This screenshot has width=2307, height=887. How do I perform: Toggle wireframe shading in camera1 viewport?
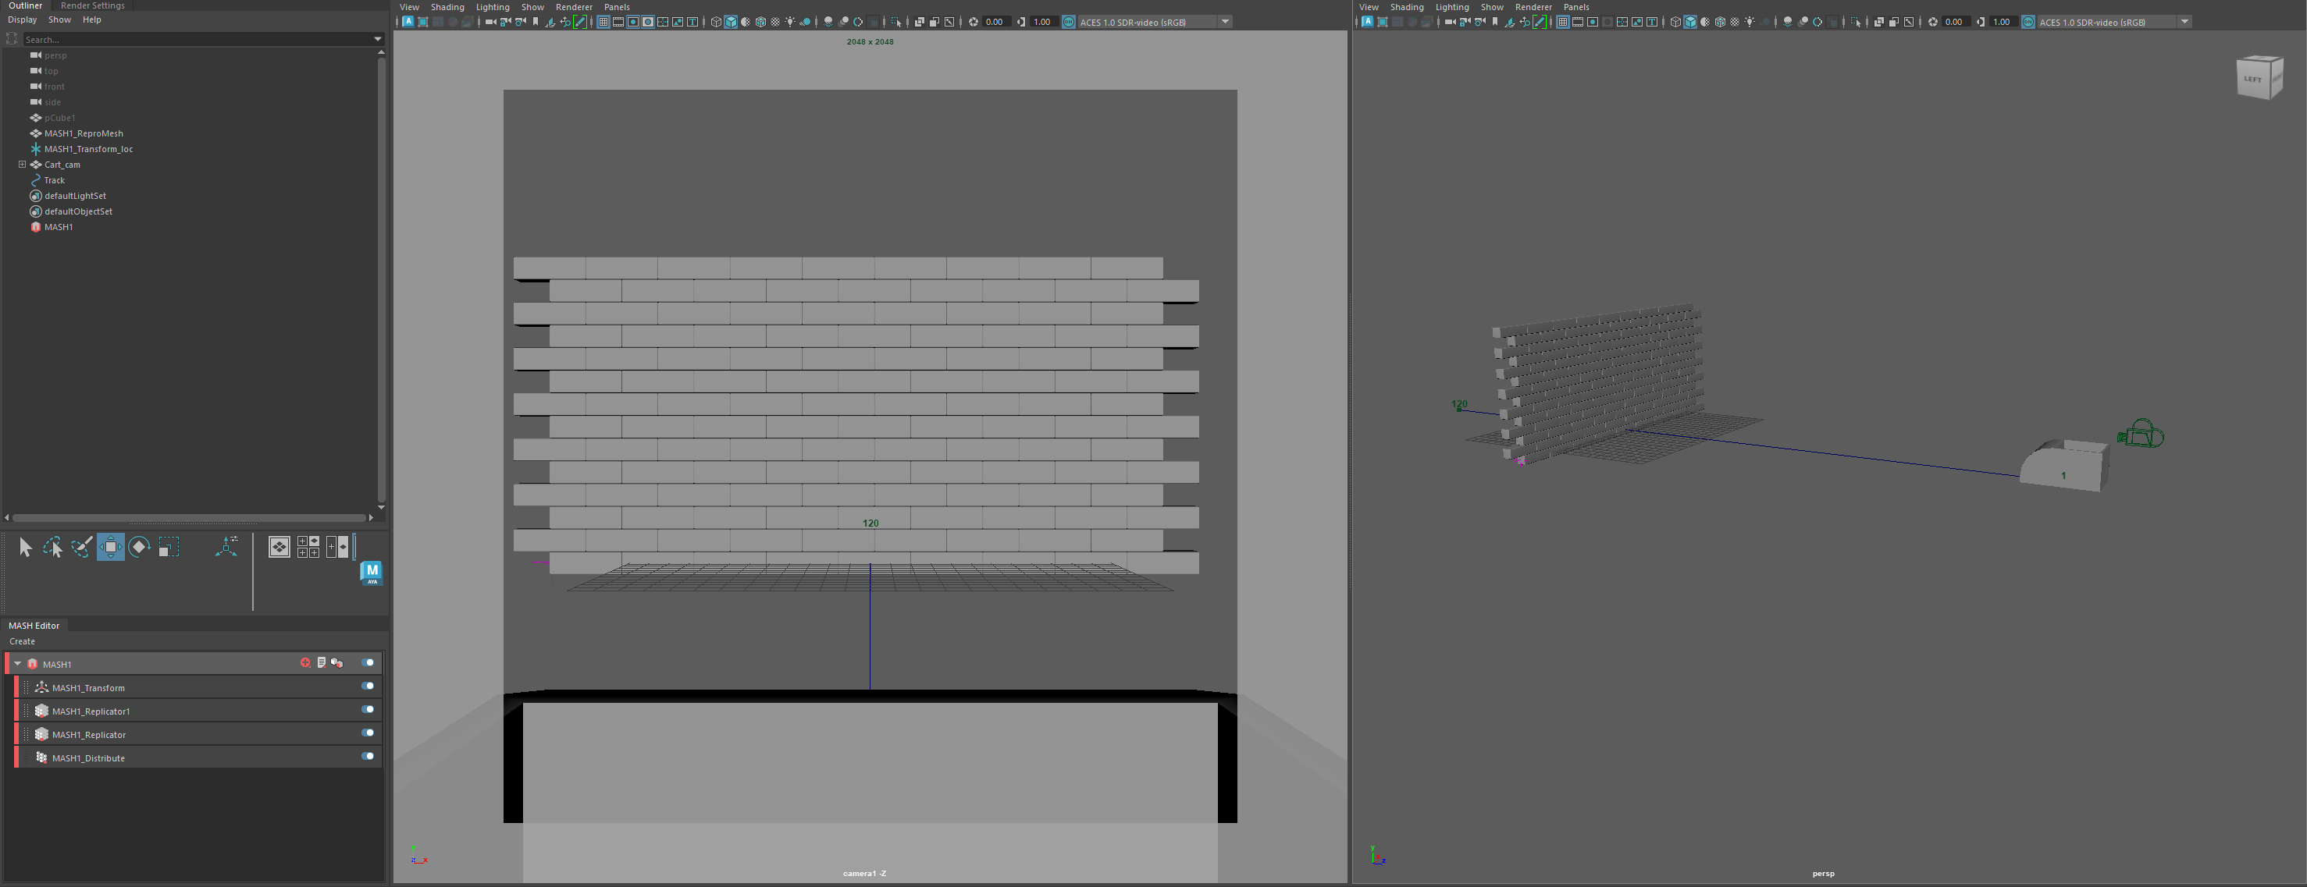[716, 22]
